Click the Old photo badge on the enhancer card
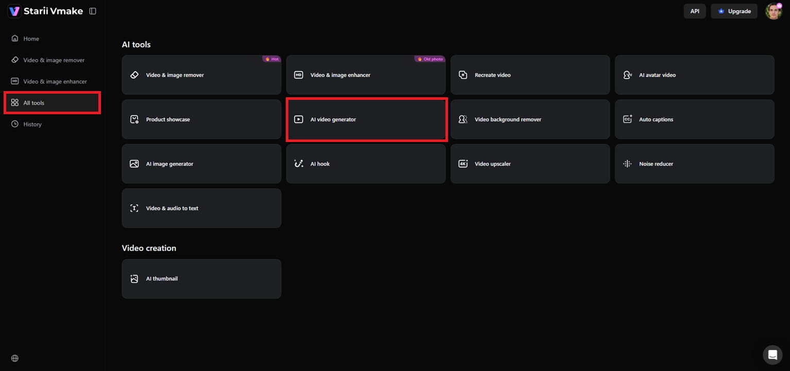 pyautogui.click(x=430, y=59)
